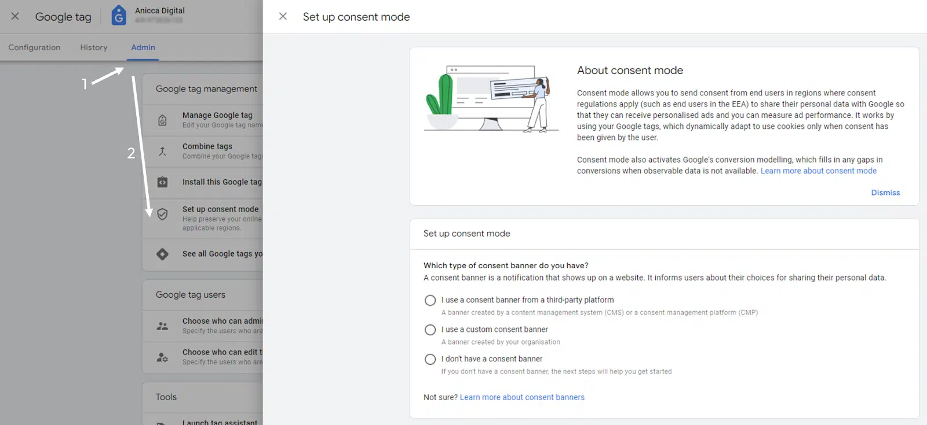Image resolution: width=927 pixels, height=425 pixels.
Task: Open Install this Google tag row
Action: click(203, 182)
